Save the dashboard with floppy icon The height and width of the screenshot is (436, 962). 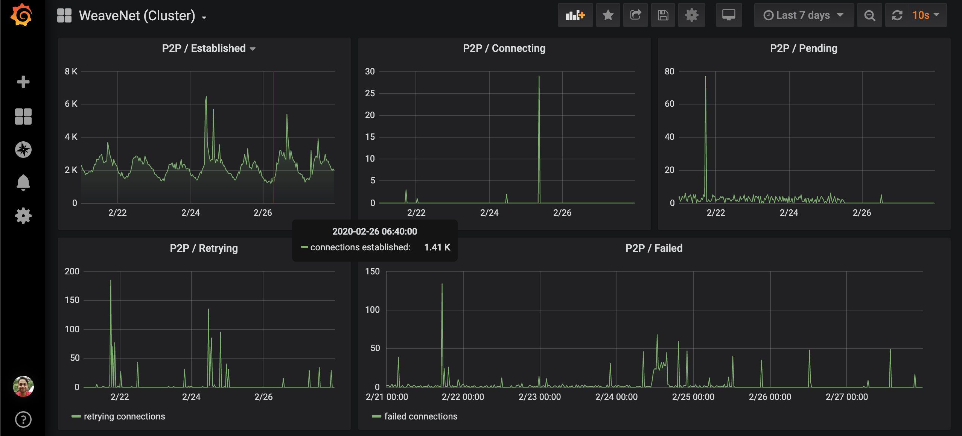[663, 15]
